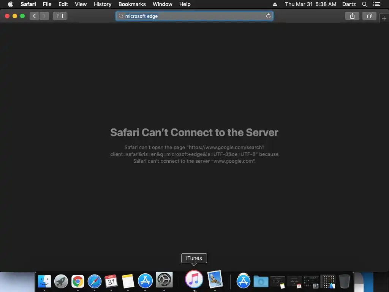The image size is (389, 292).
Task: Open the Downloads folder stack in the Dock
Action: [261, 282]
